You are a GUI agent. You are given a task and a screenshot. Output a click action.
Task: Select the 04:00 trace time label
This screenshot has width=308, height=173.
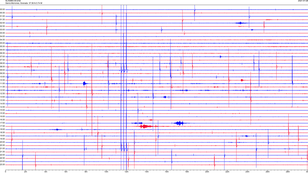point(3,36)
